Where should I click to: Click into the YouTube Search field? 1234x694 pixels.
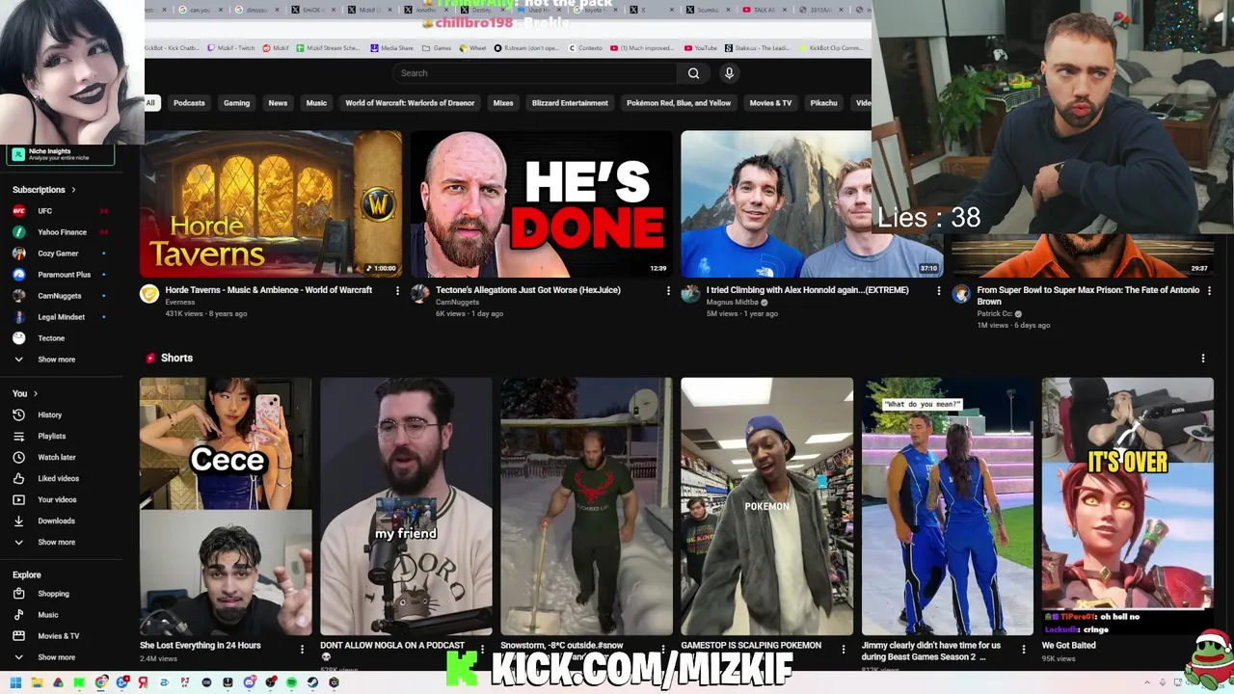[536, 73]
